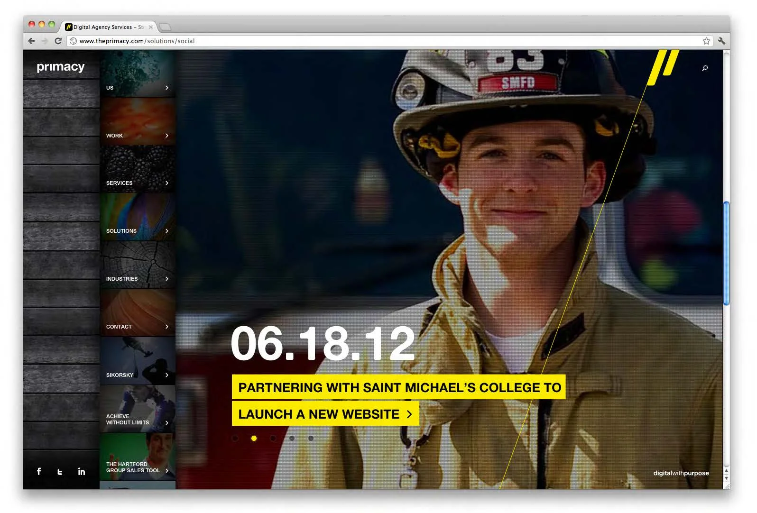This screenshot has height=513, width=757.
Task: Select the third slide dot
Action: [273, 438]
